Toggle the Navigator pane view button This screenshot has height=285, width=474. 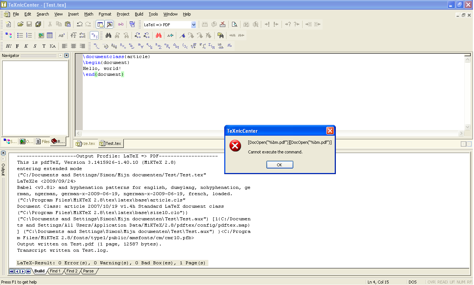100,24
